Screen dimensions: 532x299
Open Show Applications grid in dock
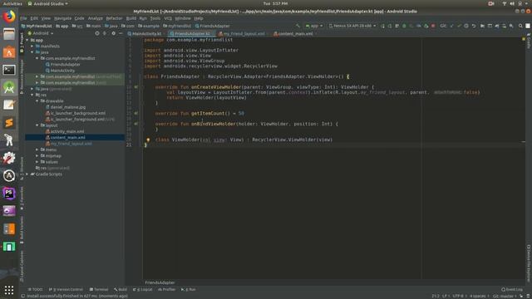pyautogui.click(x=9, y=290)
